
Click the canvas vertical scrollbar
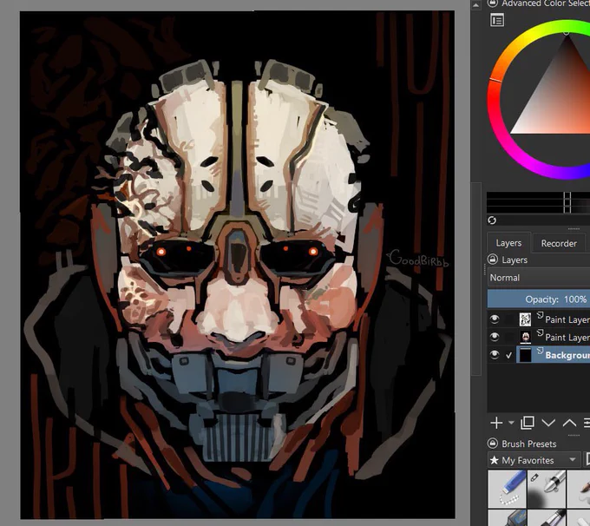click(x=476, y=279)
